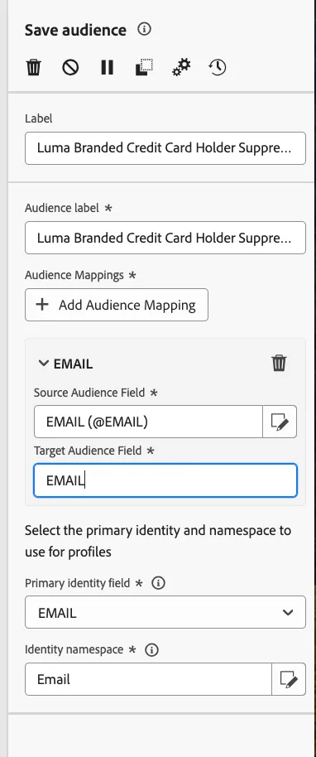Click the info icon beside Save audience
Screen dimensions: 316x757
pyautogui.click(x=144, y=30)
